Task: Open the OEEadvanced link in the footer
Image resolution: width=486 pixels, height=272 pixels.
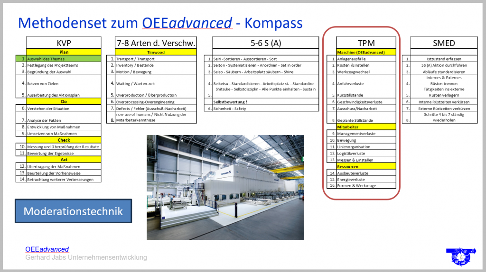Action: 47,249
